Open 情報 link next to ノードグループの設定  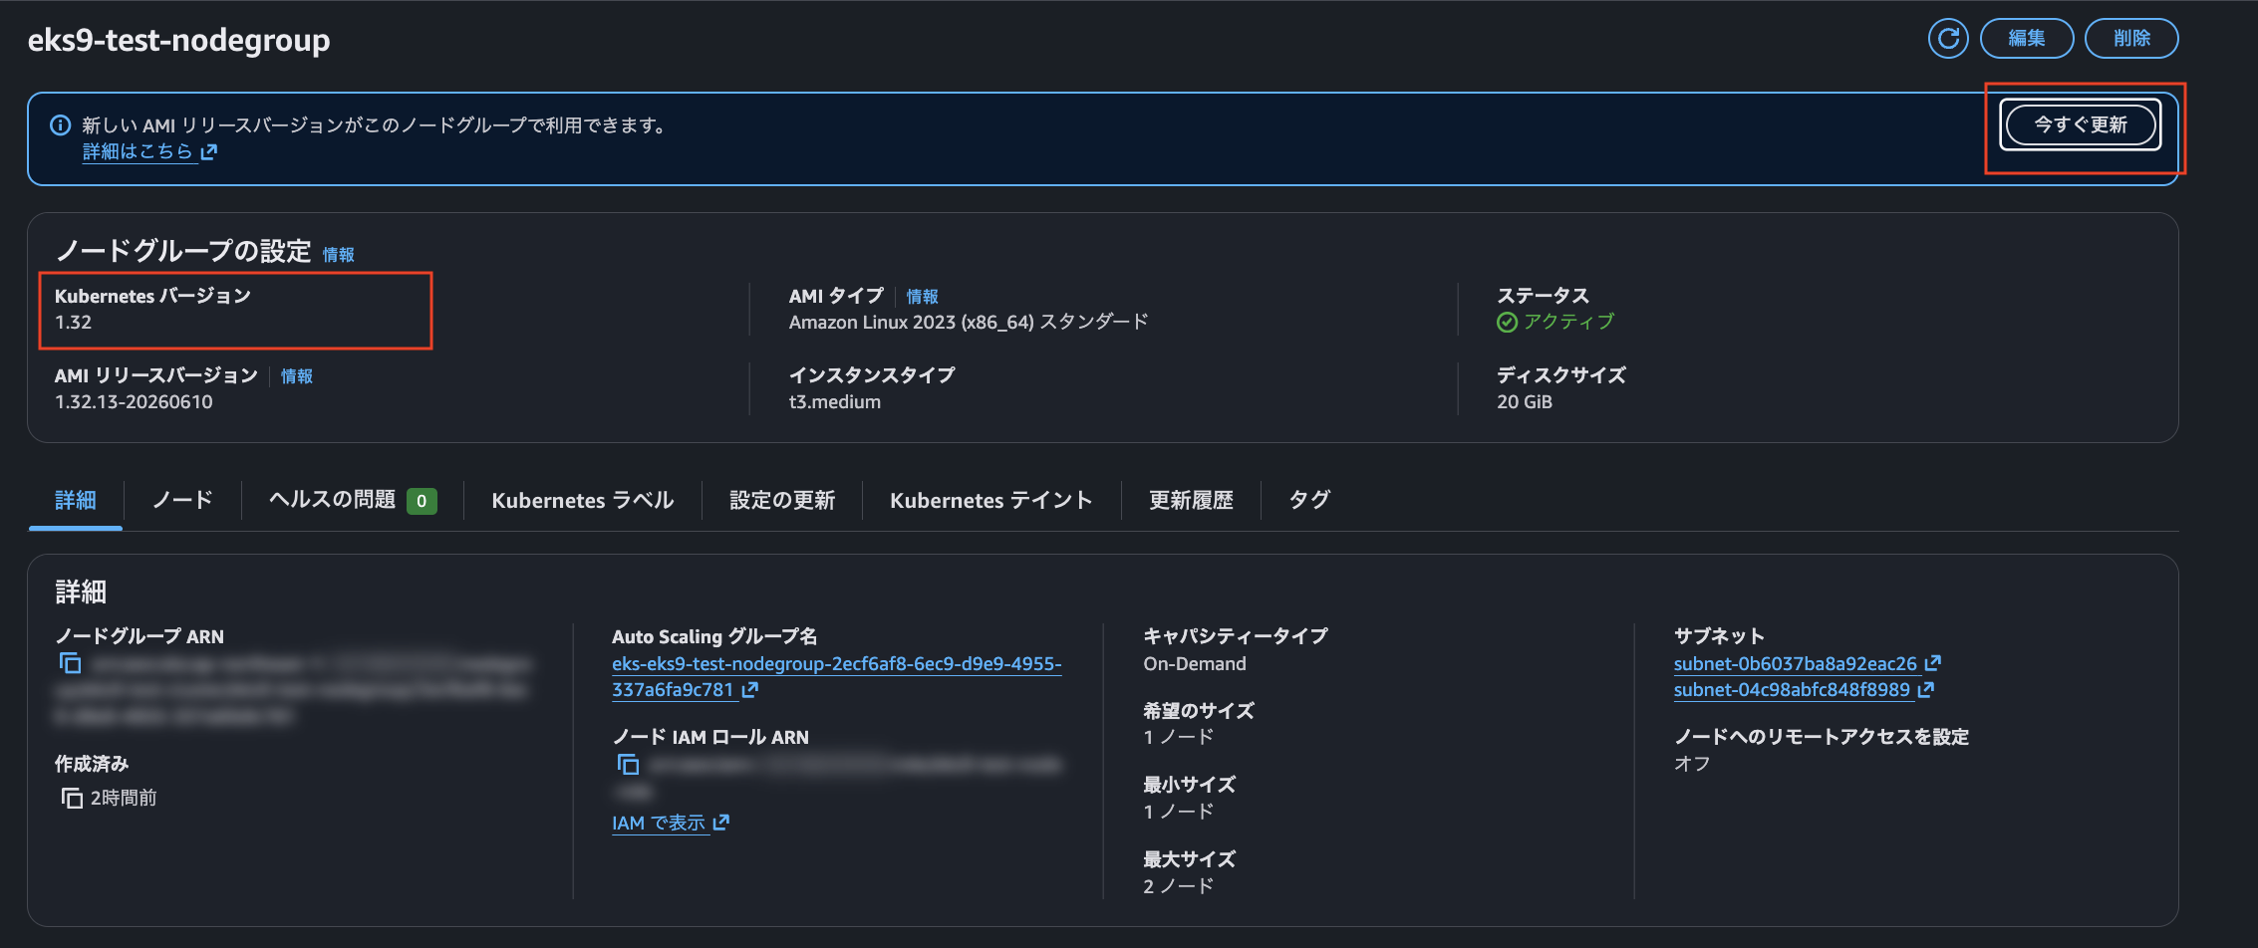tap(339, 255)
